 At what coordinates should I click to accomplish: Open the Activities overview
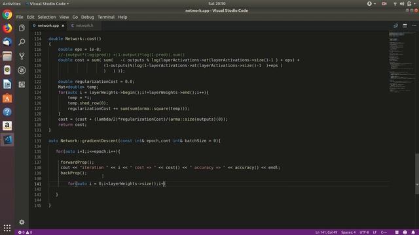click(12, 4)
